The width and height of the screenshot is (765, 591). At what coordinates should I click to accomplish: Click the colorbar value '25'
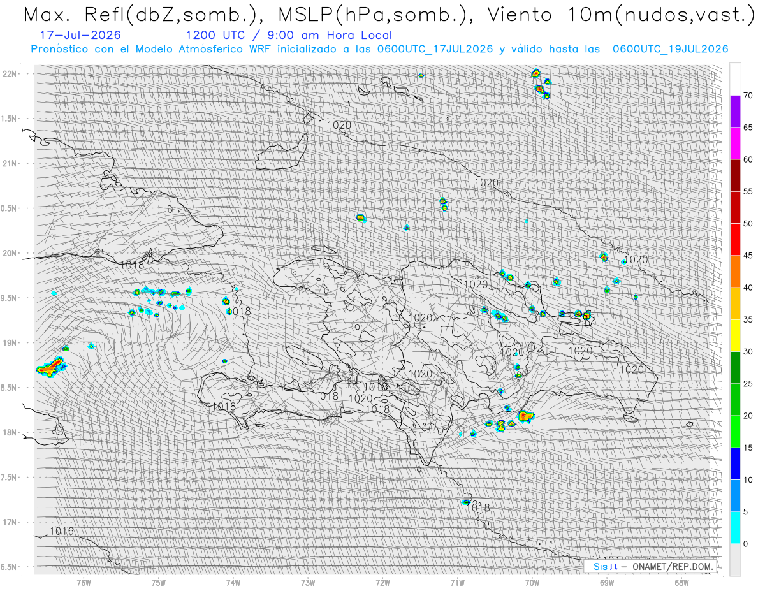click(748, 383)
